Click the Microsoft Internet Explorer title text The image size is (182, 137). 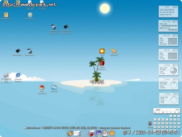tap(115, 128)
